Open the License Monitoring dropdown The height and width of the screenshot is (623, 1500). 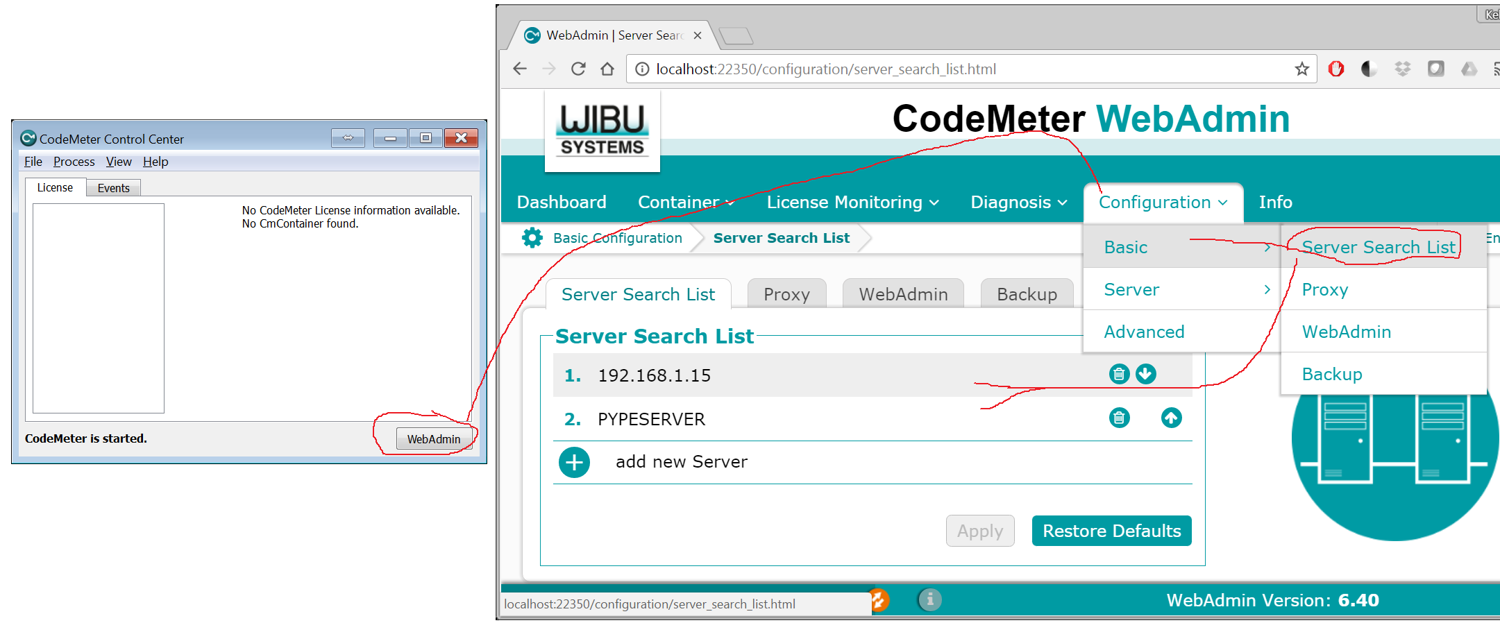pos(852,203)
